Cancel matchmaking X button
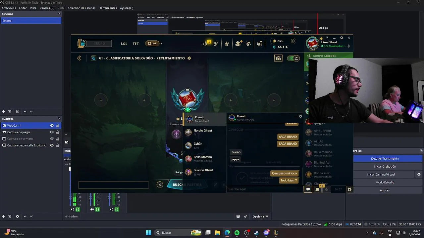 coord(160,185)
